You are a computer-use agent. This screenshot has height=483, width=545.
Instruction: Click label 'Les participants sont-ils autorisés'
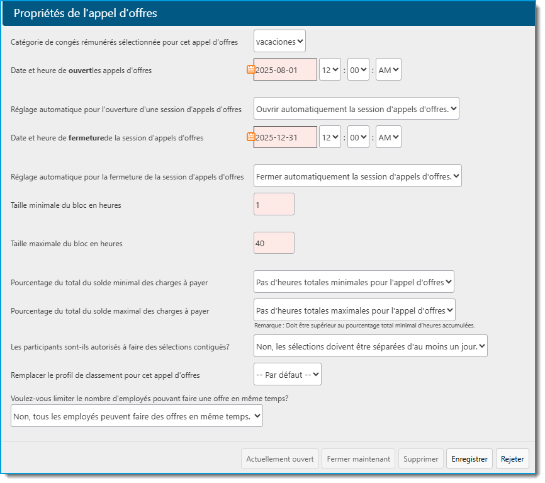(120, 347)
